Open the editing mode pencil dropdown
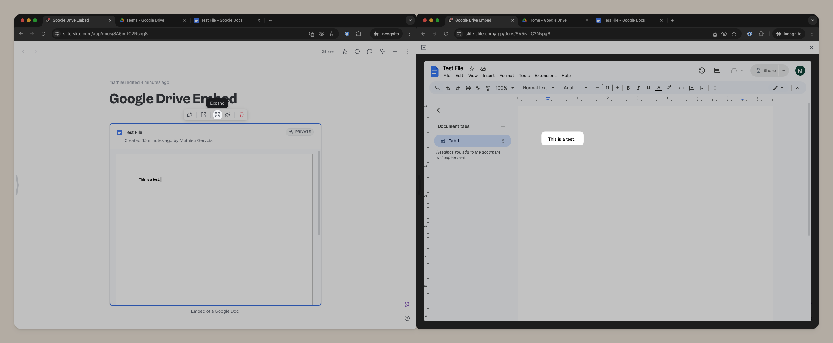Screen dimensions: 833x343 coord(778,88)
